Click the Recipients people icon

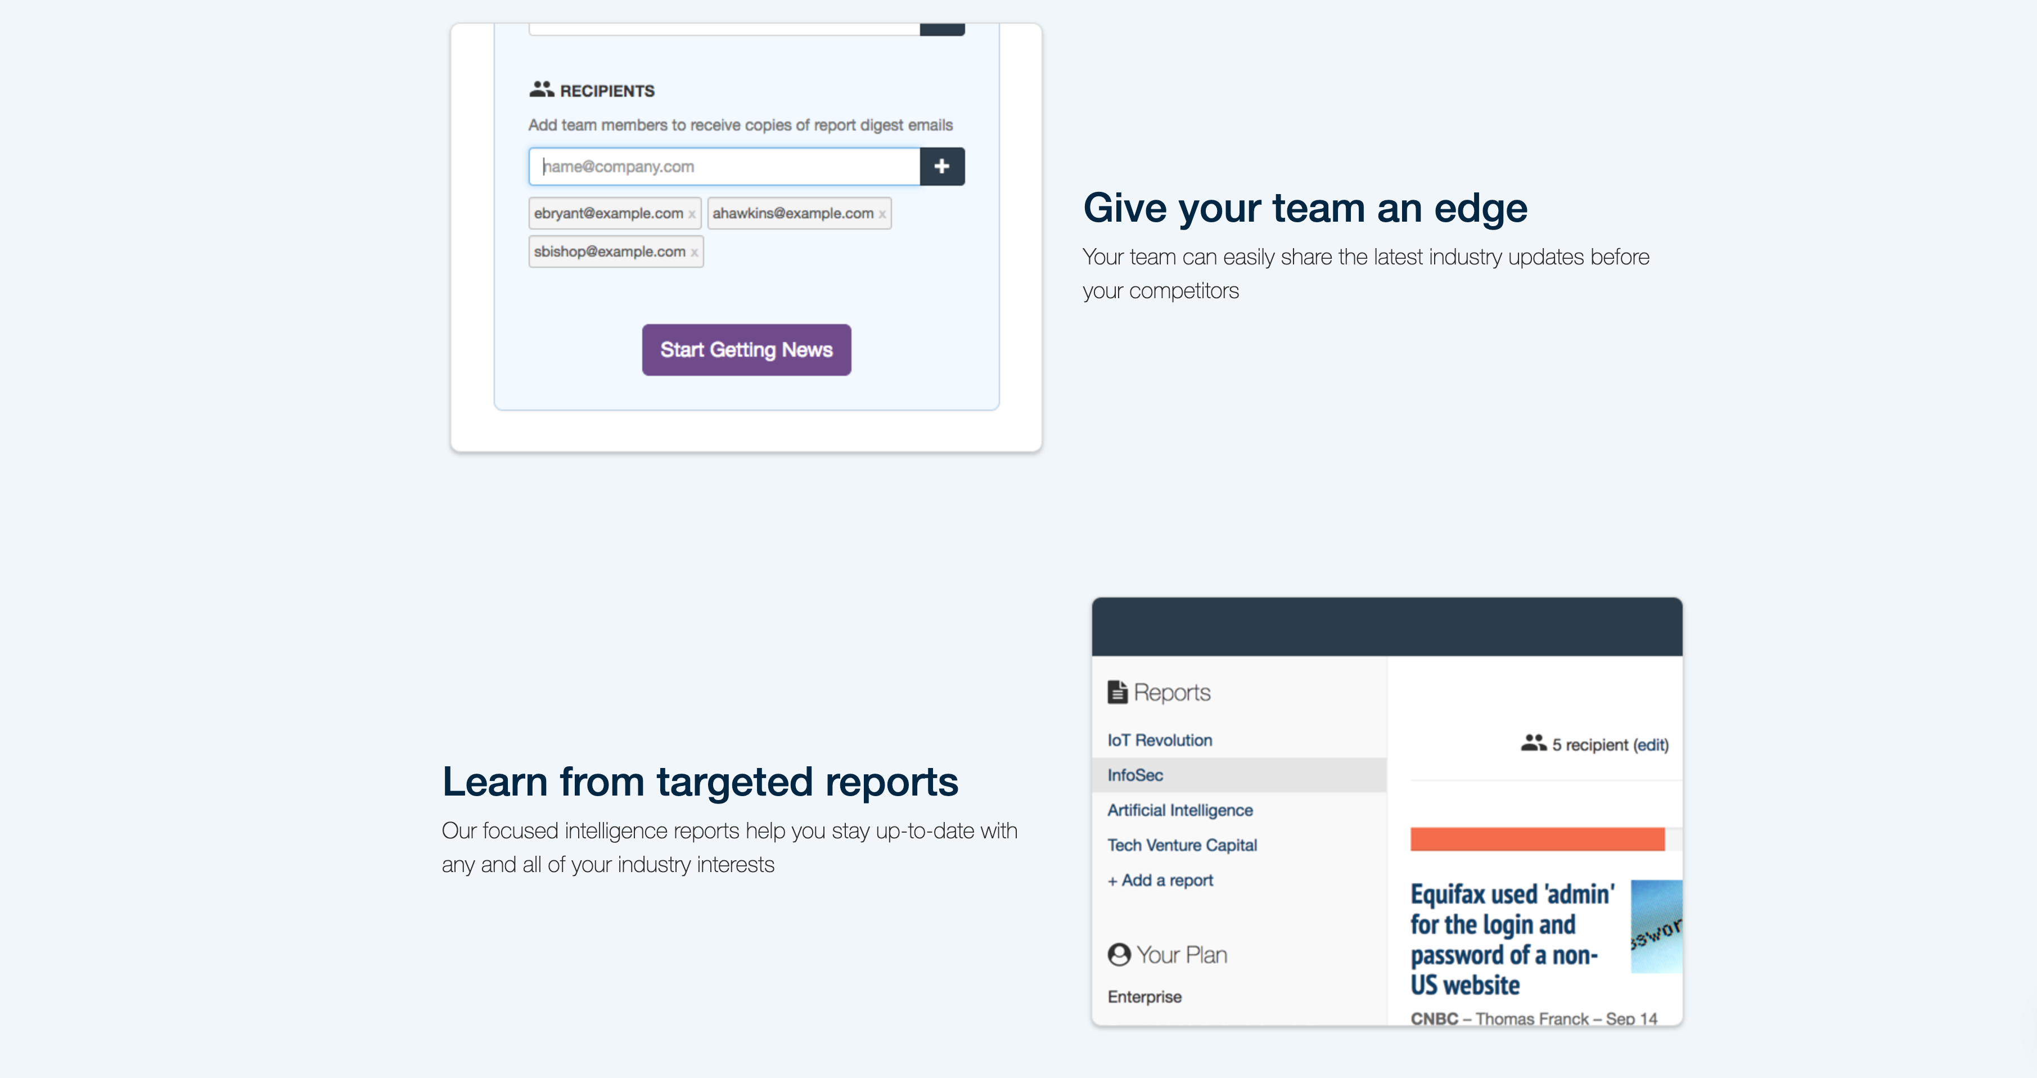coord(542,89)
